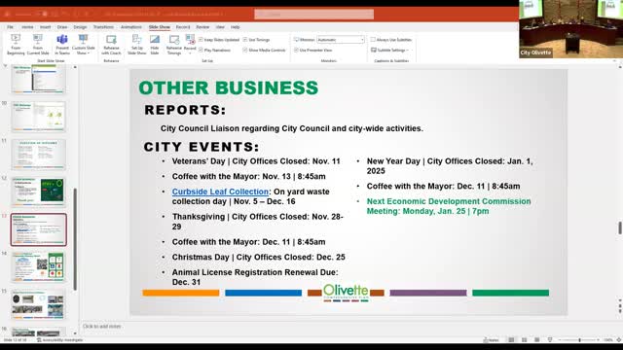Click the title bar search box

tap(313, 15)
